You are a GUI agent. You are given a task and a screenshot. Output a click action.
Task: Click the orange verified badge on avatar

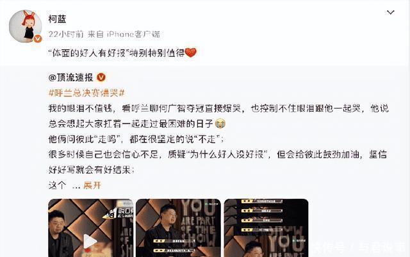click(x=38, y=38)
